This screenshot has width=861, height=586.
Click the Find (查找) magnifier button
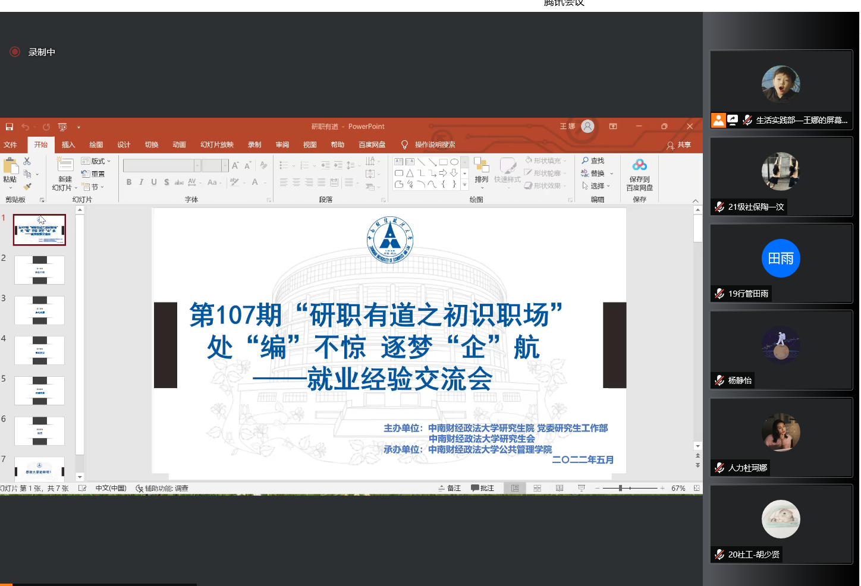[x=593, y=160]
